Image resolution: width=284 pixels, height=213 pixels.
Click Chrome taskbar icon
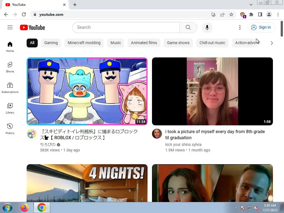(x=42, y=207)
